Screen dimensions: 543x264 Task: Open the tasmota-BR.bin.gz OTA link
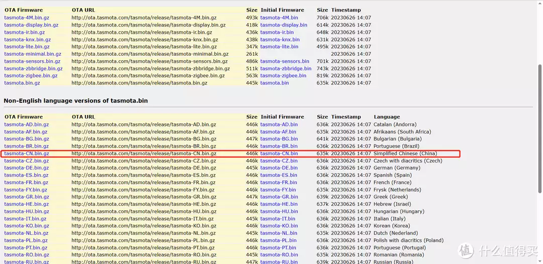pos(26,146)
